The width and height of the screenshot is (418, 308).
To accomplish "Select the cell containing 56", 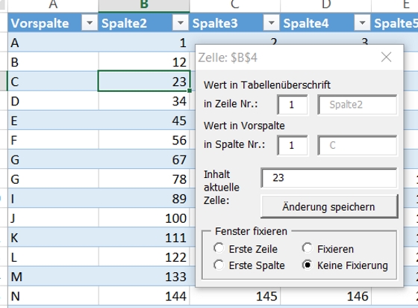I will click(x=144, y=140).
